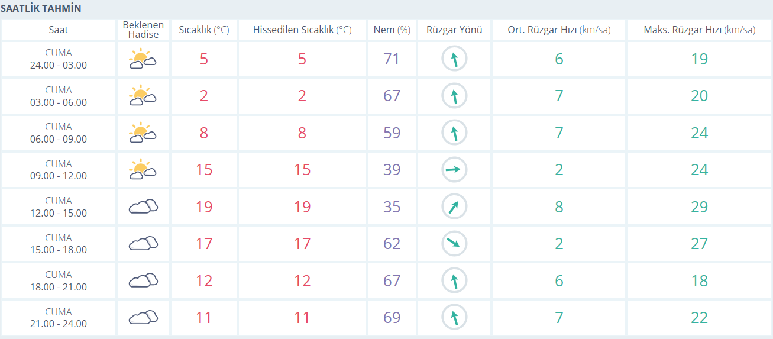Click the Hissedilen Sıcaklık column header

(x=302, y=30)
